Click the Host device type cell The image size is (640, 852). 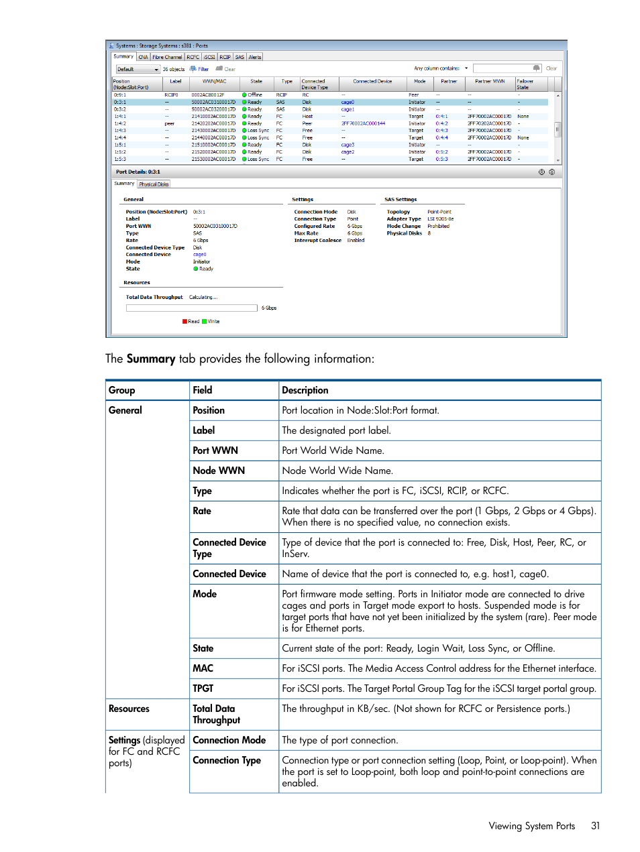(307, 117)
